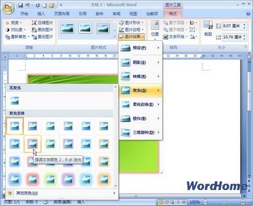This screenshot has width=253, height=206.
Task: Open 其他亮色(M) more glow colors
Action: pos(62,193)
